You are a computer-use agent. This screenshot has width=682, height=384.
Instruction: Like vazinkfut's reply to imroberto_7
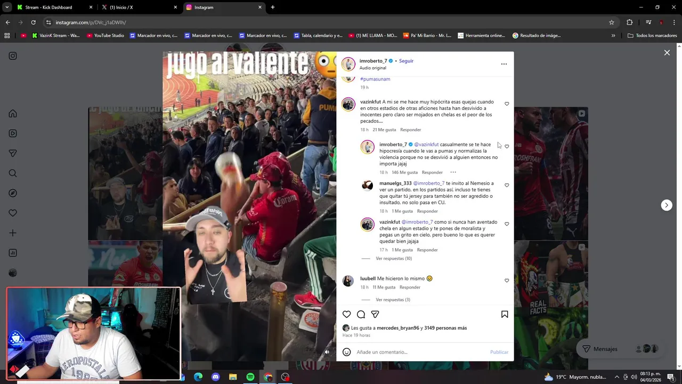coord(507,224)
